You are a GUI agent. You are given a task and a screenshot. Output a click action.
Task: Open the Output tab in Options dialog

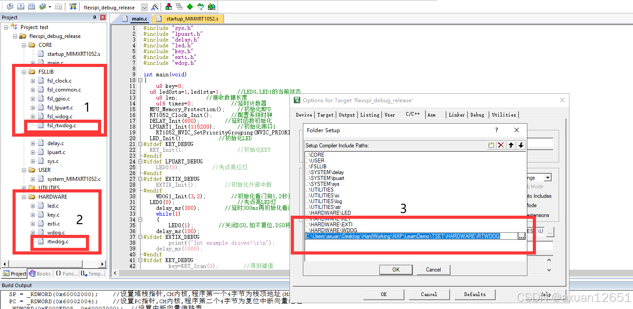pos(347,115)
